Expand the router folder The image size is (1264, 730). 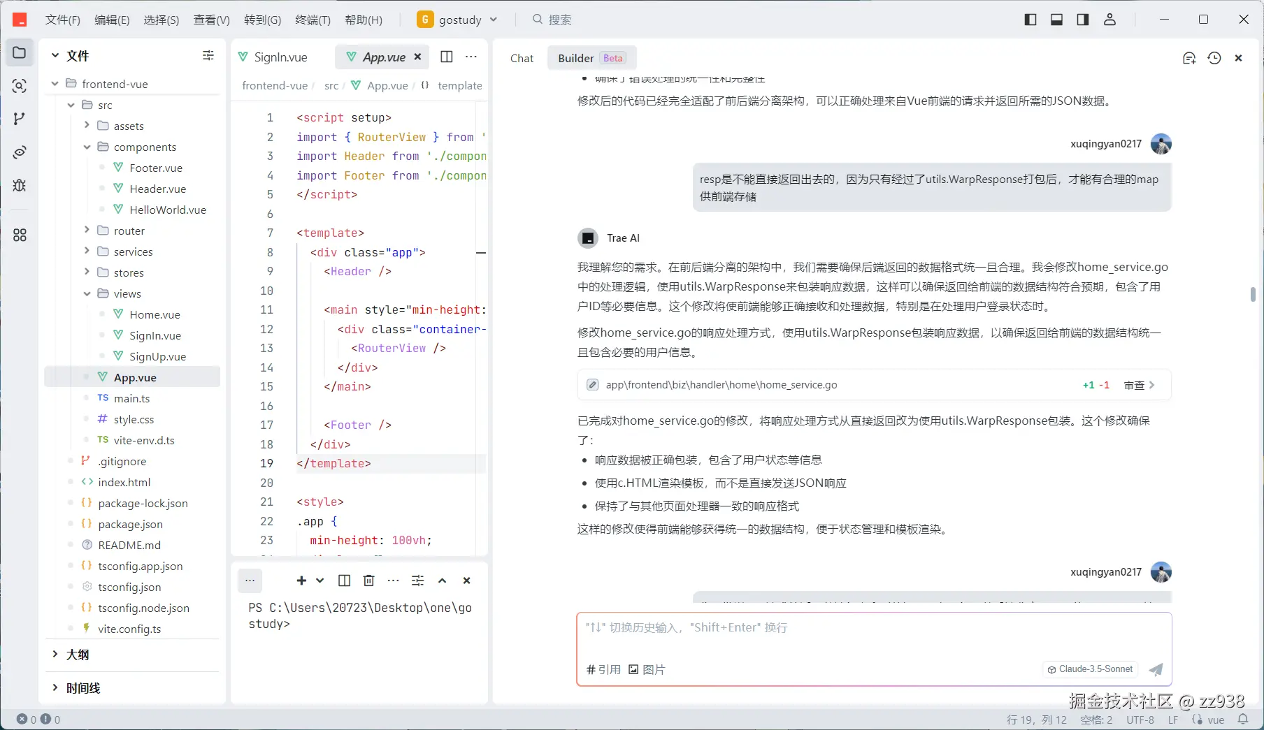pyautogui.click(x=87, y=231)
